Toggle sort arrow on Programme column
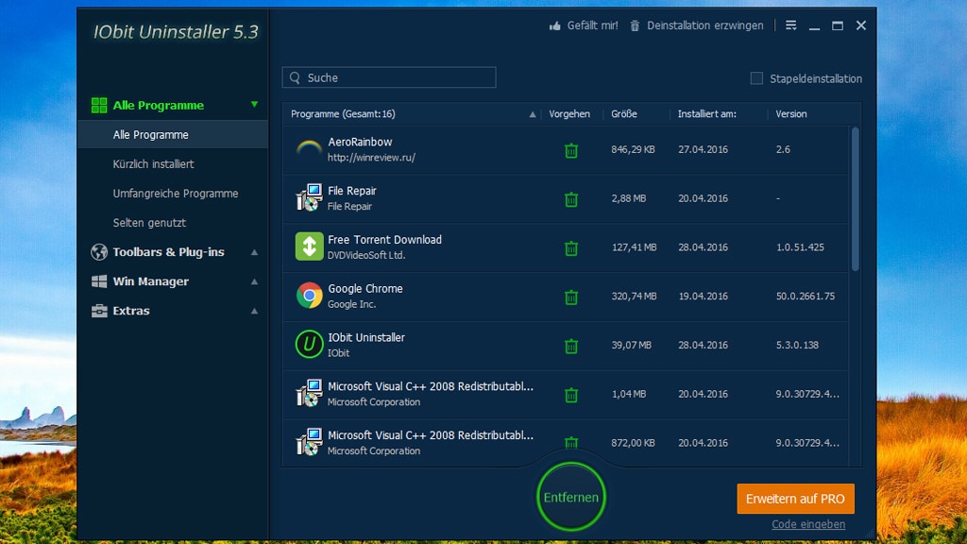 pyautogui.click(x=533, y=114)
